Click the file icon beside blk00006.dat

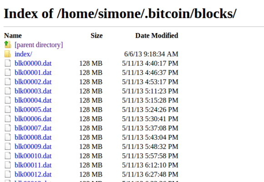8,119
